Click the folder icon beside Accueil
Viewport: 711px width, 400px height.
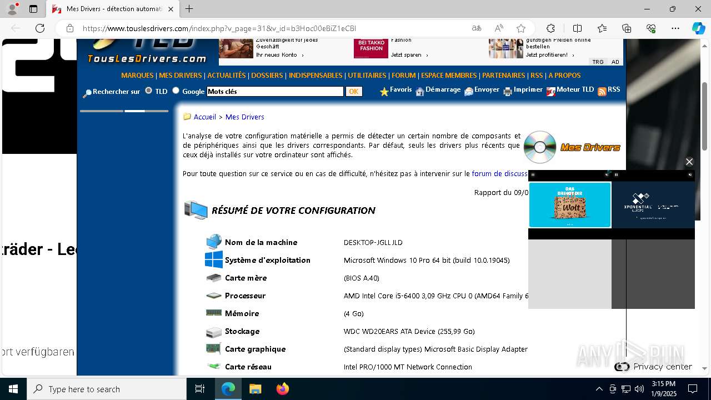click(x=187, y=117)
